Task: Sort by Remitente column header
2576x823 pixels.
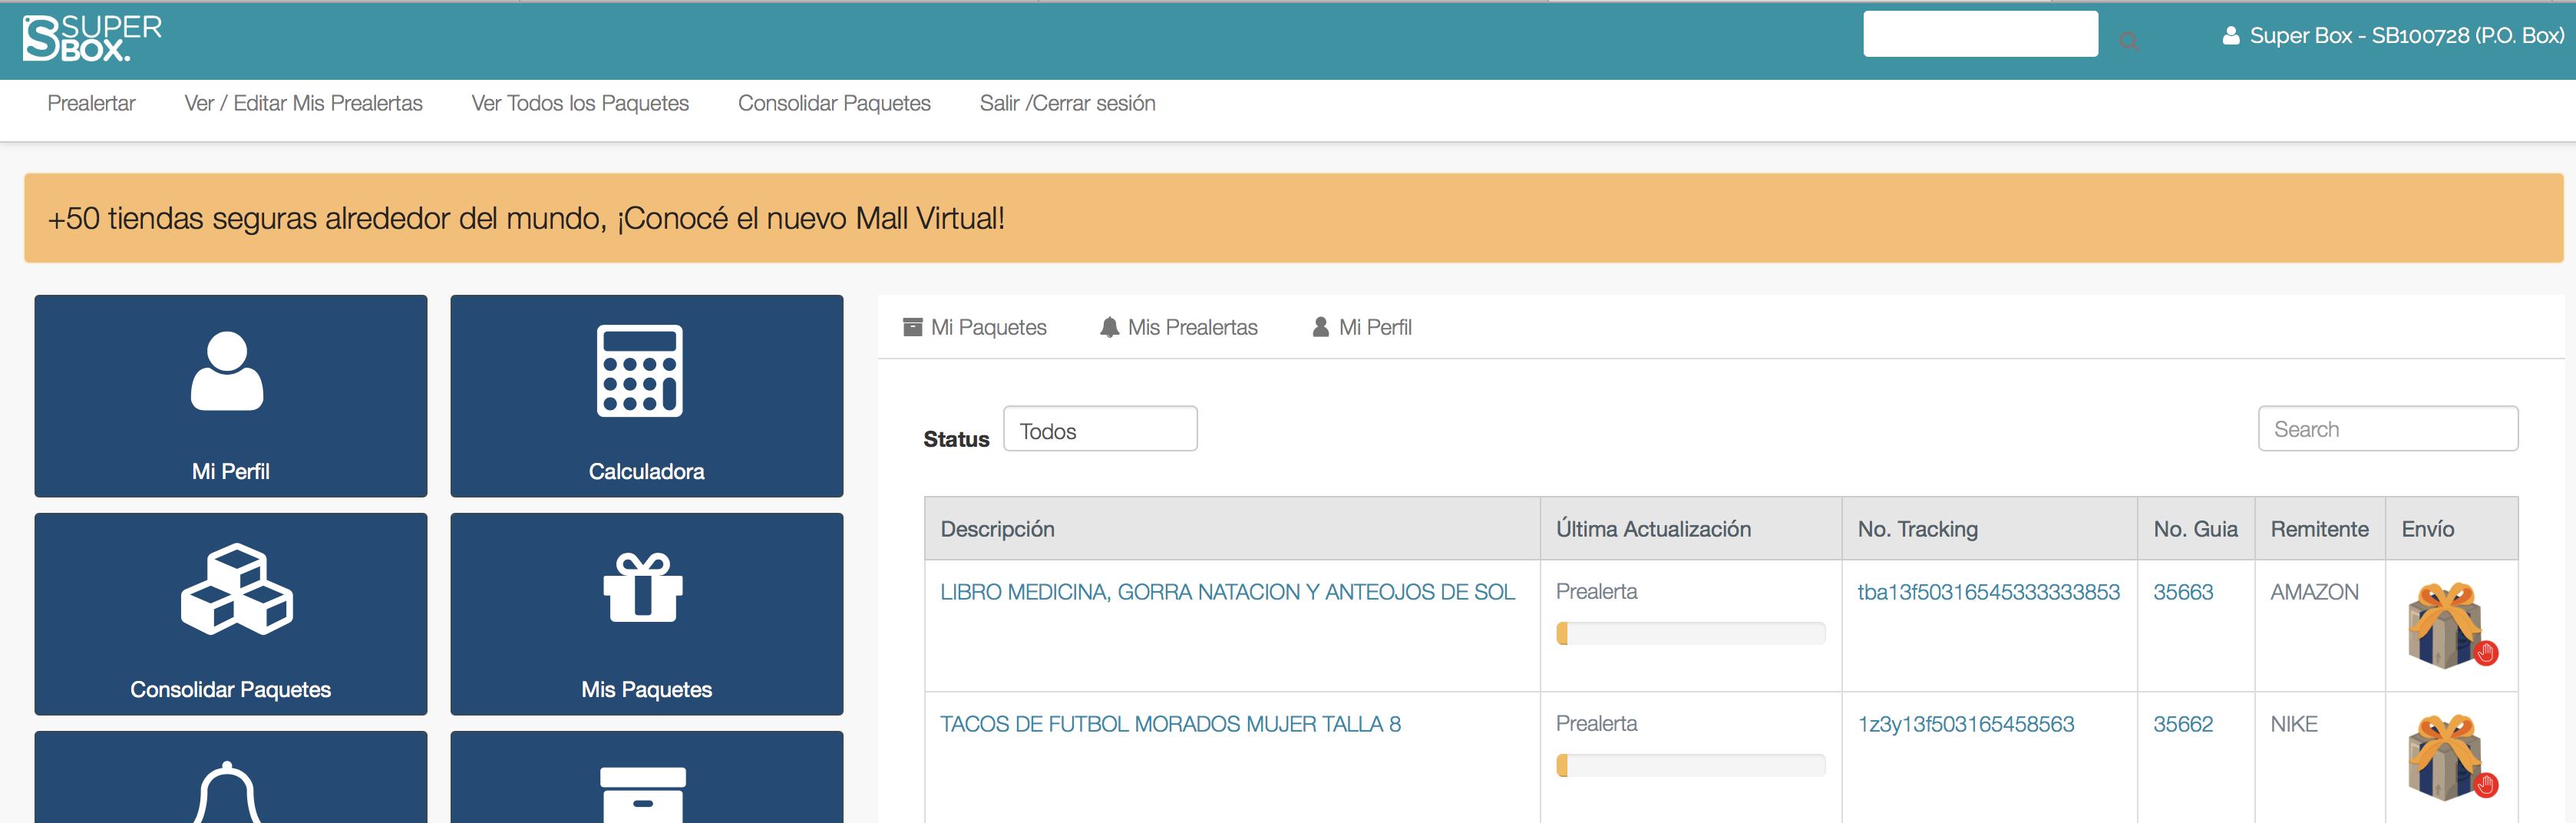Action: point(2320,529)
